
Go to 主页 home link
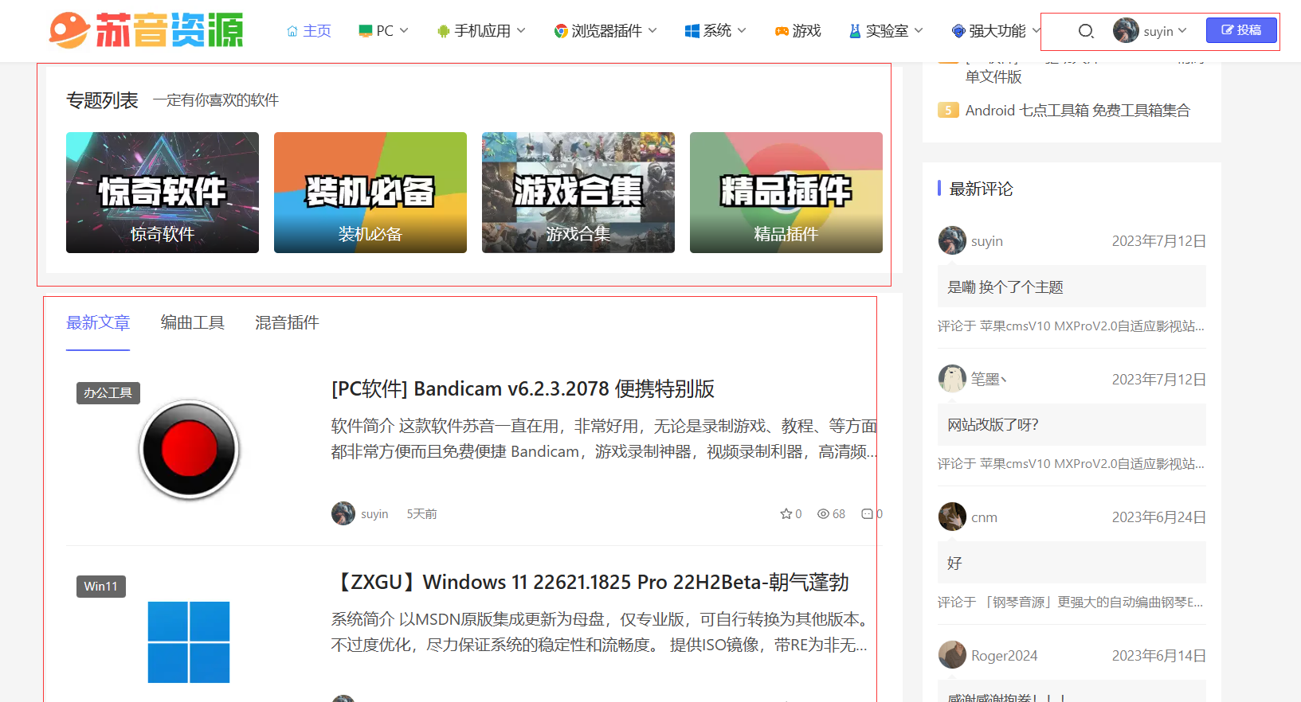click(308, 31)
